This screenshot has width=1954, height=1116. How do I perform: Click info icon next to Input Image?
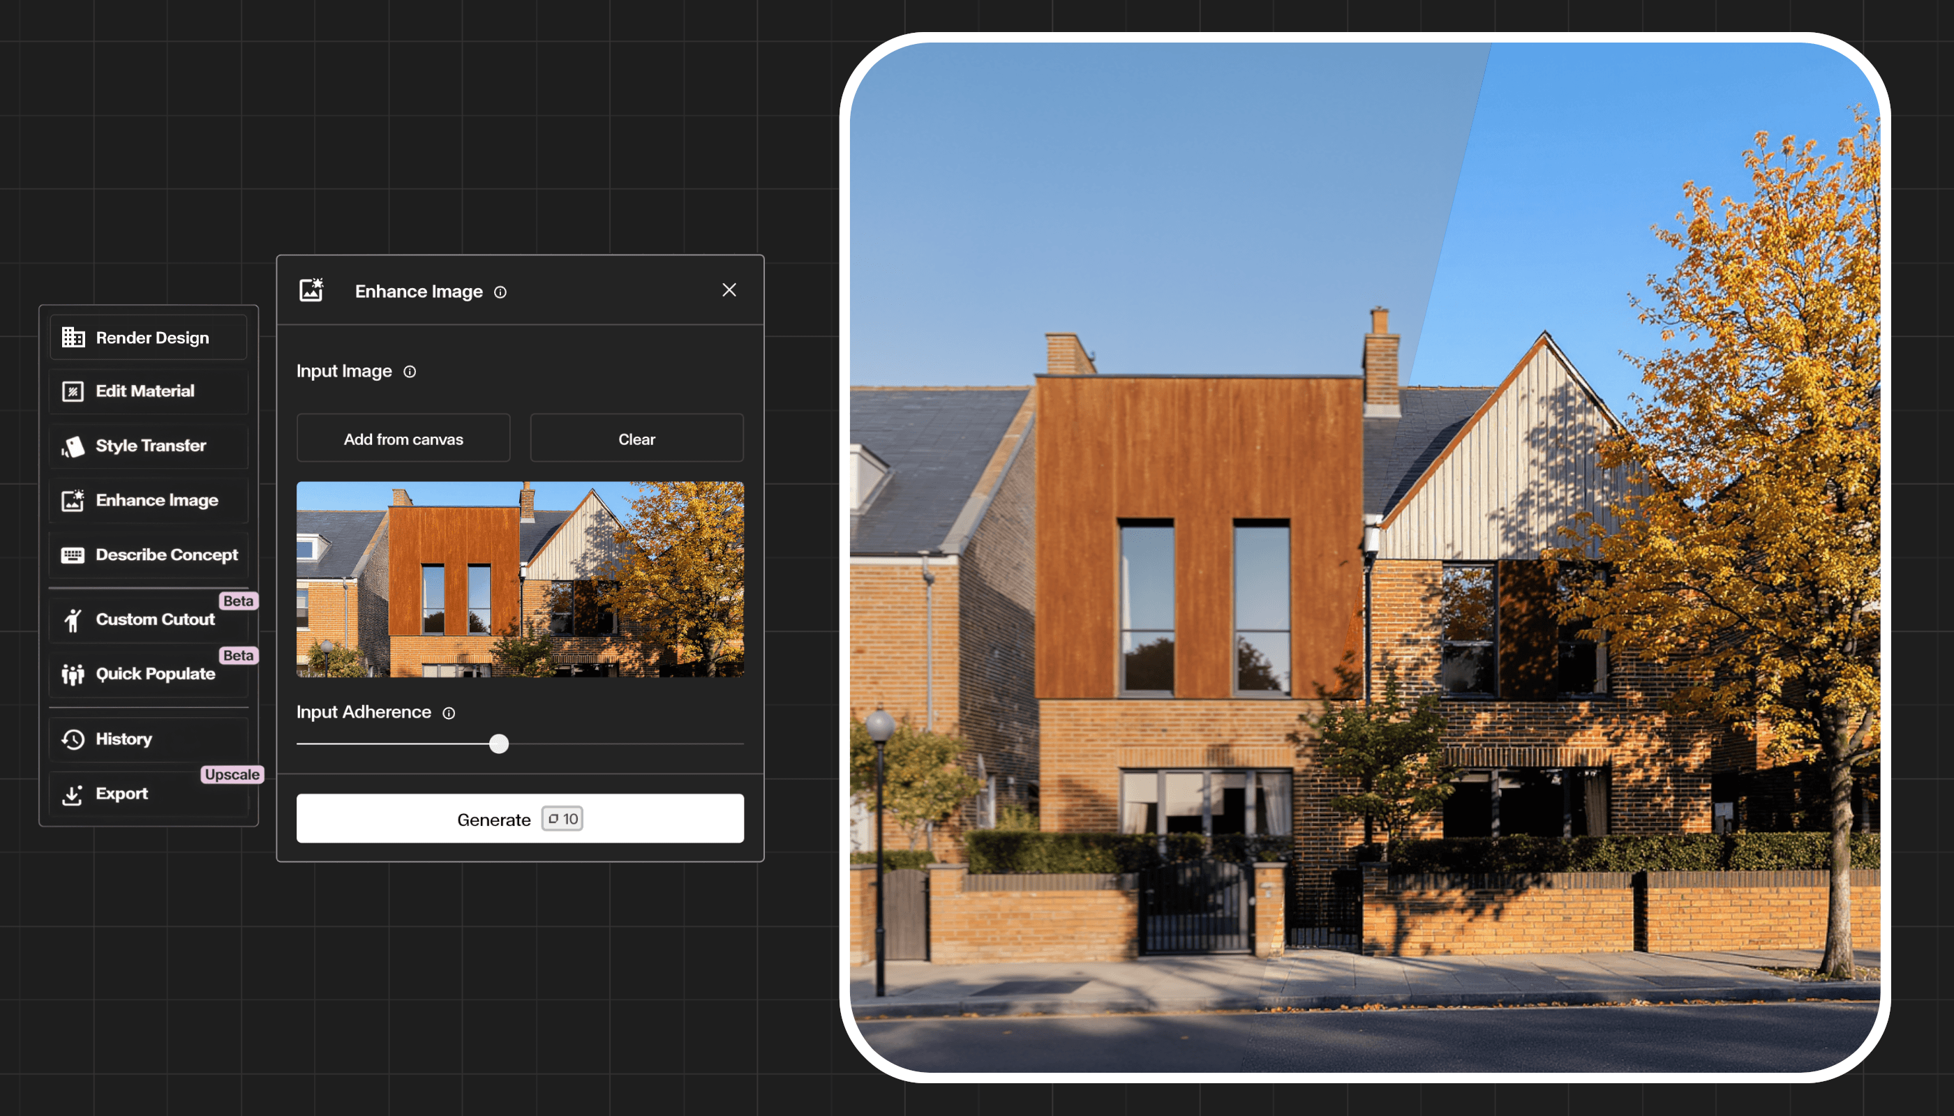click(x=410, y=372)
